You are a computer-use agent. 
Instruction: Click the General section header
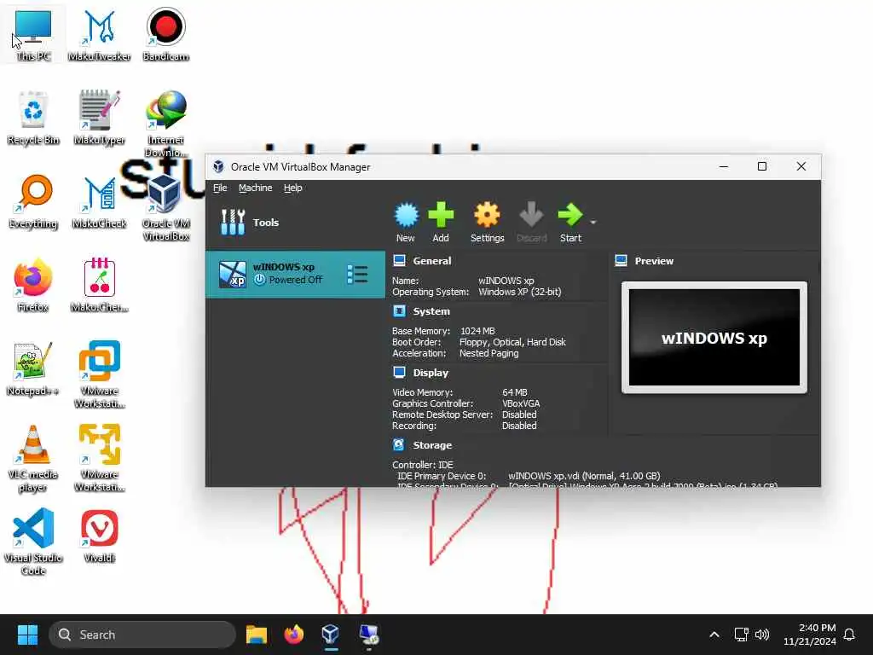point(431,261)
